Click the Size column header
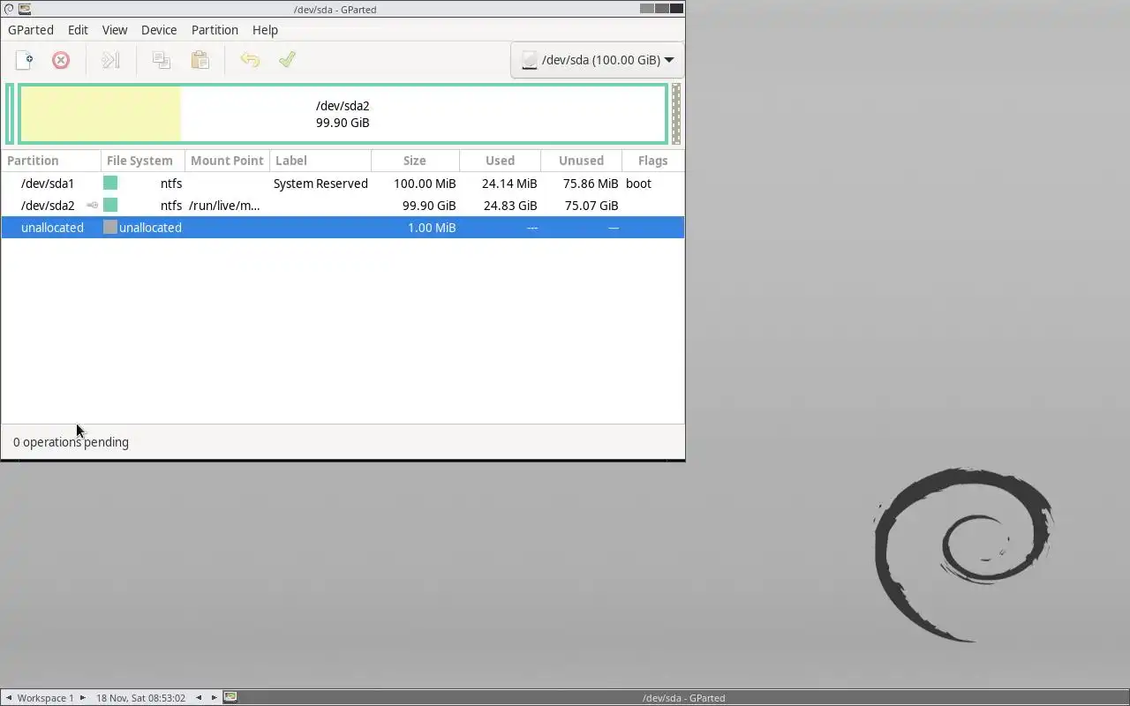The height and width of the screenshot is (706, 1130). coord(415,161)
